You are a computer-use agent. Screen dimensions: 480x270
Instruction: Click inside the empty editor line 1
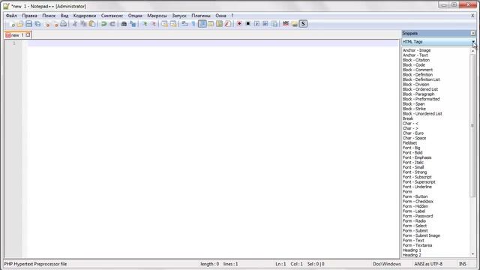pyautogui.click(x=213, y=43)
